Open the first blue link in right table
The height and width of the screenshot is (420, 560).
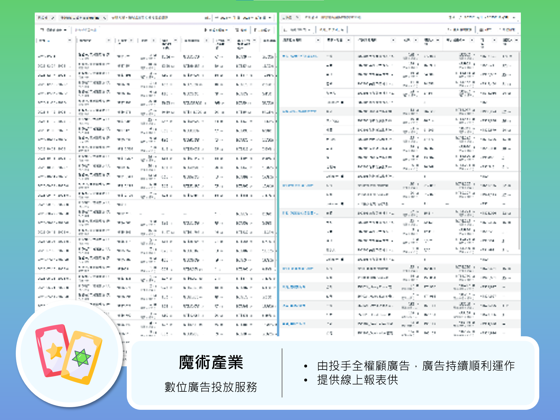(299, 56)
